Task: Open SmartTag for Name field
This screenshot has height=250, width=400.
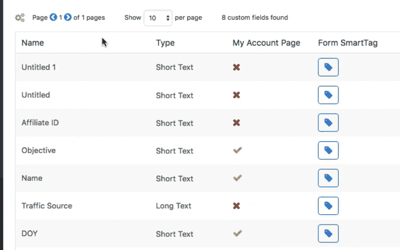Action: tap(328, 178)
